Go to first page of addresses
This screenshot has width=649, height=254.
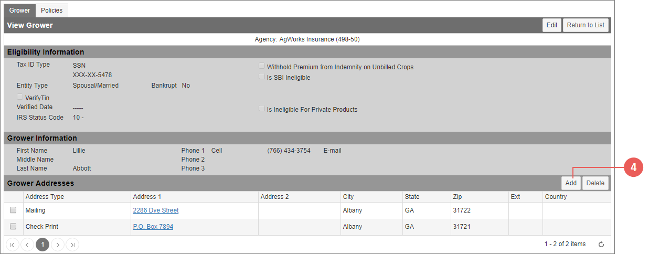pos(13,245)
